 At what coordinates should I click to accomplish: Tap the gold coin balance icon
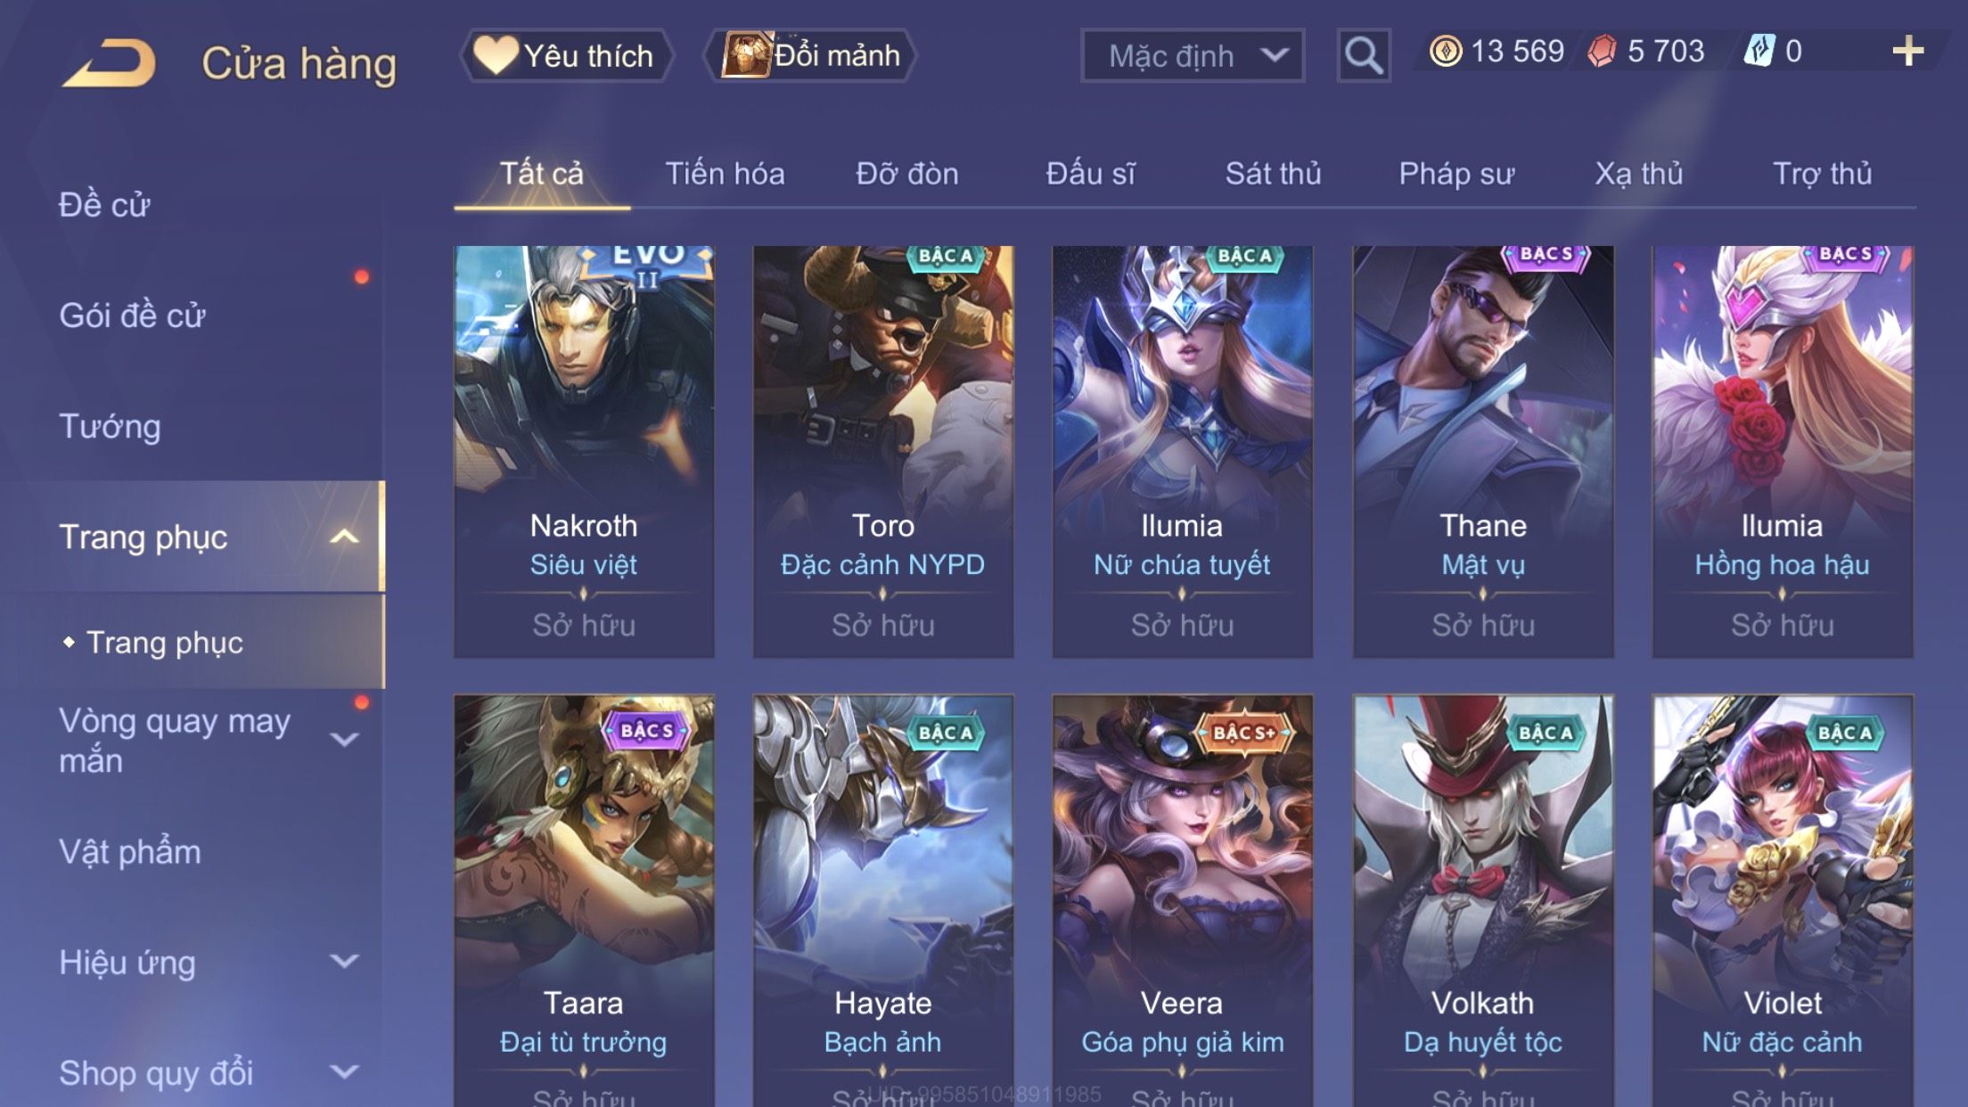1446,51
